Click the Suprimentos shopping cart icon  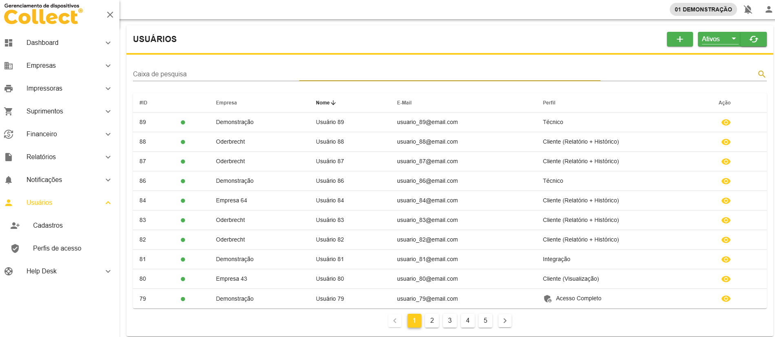coord(9,111)
